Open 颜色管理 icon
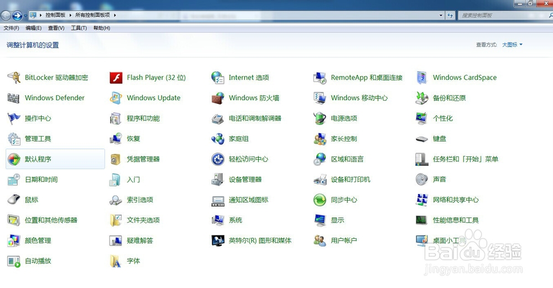553x288 pixels. (14, 241)
